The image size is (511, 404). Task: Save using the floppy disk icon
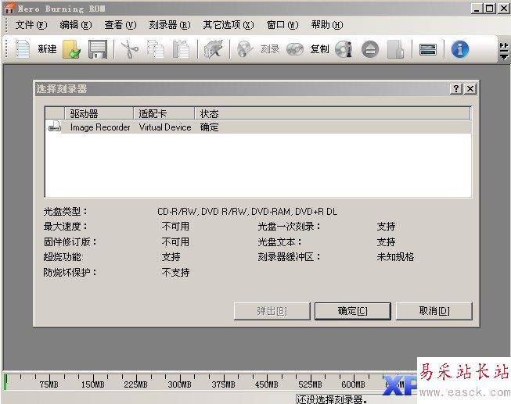[x=98, y=49]
